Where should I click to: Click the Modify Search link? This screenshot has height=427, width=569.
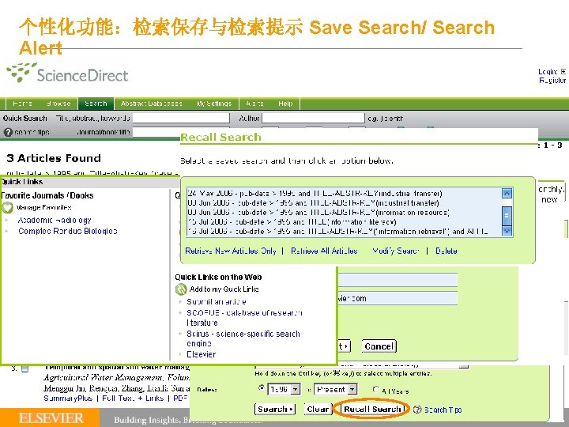pos(396,251)
